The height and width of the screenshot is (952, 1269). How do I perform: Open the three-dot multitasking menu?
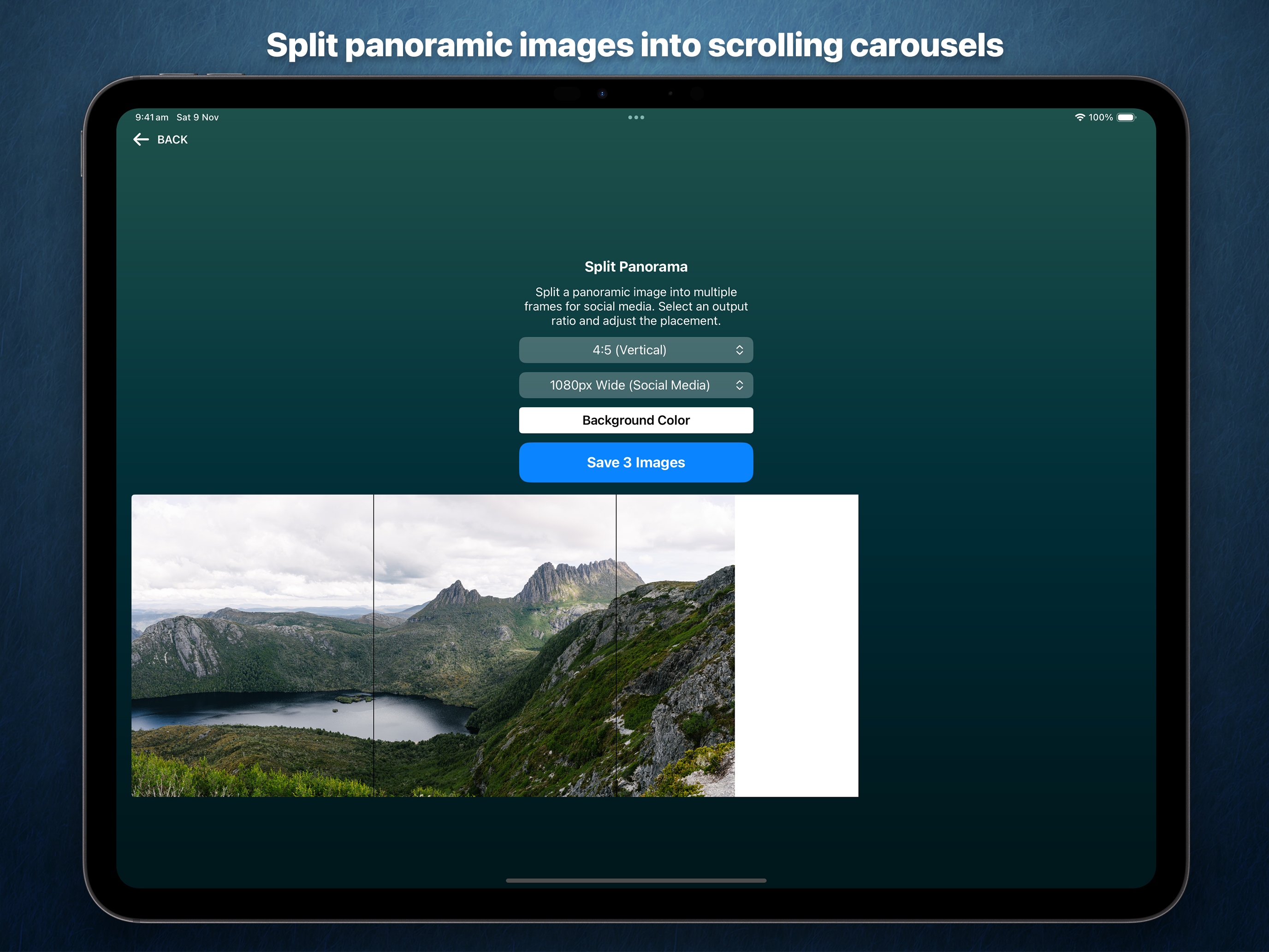point(635,117)
